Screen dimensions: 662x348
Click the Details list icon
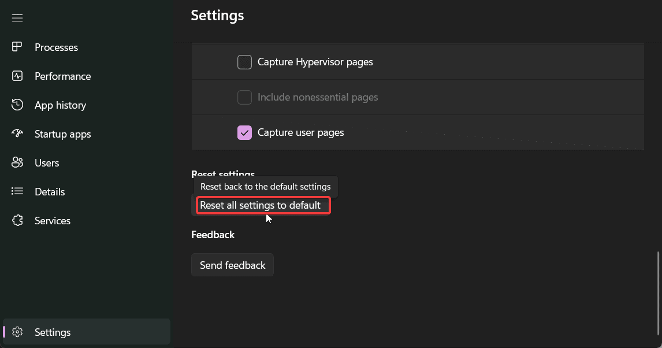point(17,191)
